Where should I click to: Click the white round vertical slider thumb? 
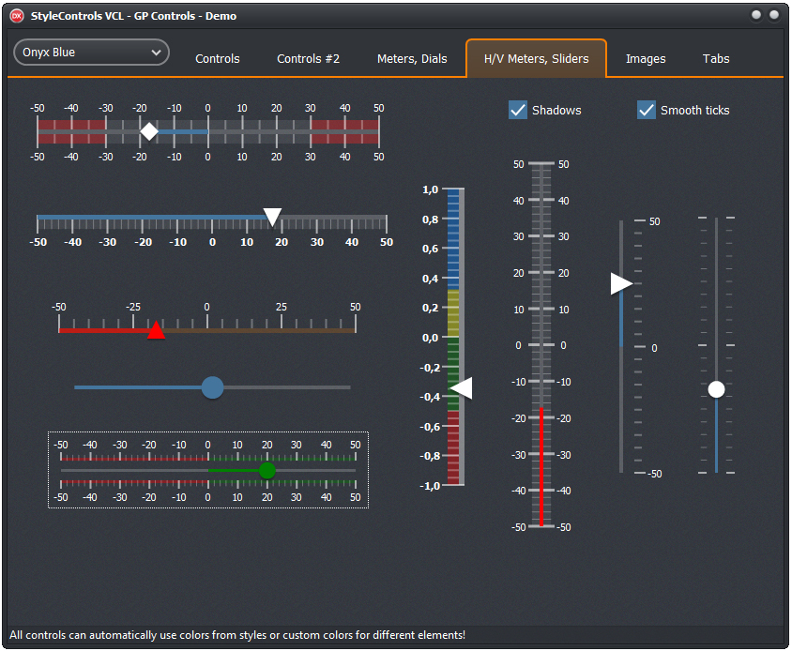tap(716, 389)
